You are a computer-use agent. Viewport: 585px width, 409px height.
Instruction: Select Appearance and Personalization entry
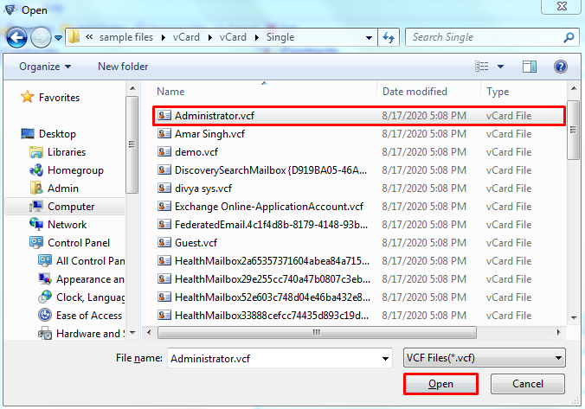coord(81,279)
